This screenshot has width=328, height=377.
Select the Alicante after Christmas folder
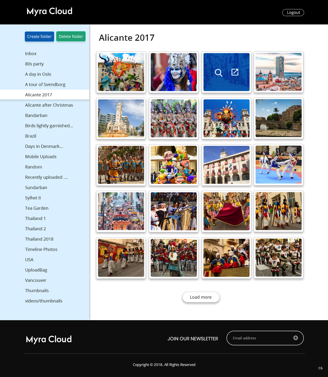pos(49,105)
